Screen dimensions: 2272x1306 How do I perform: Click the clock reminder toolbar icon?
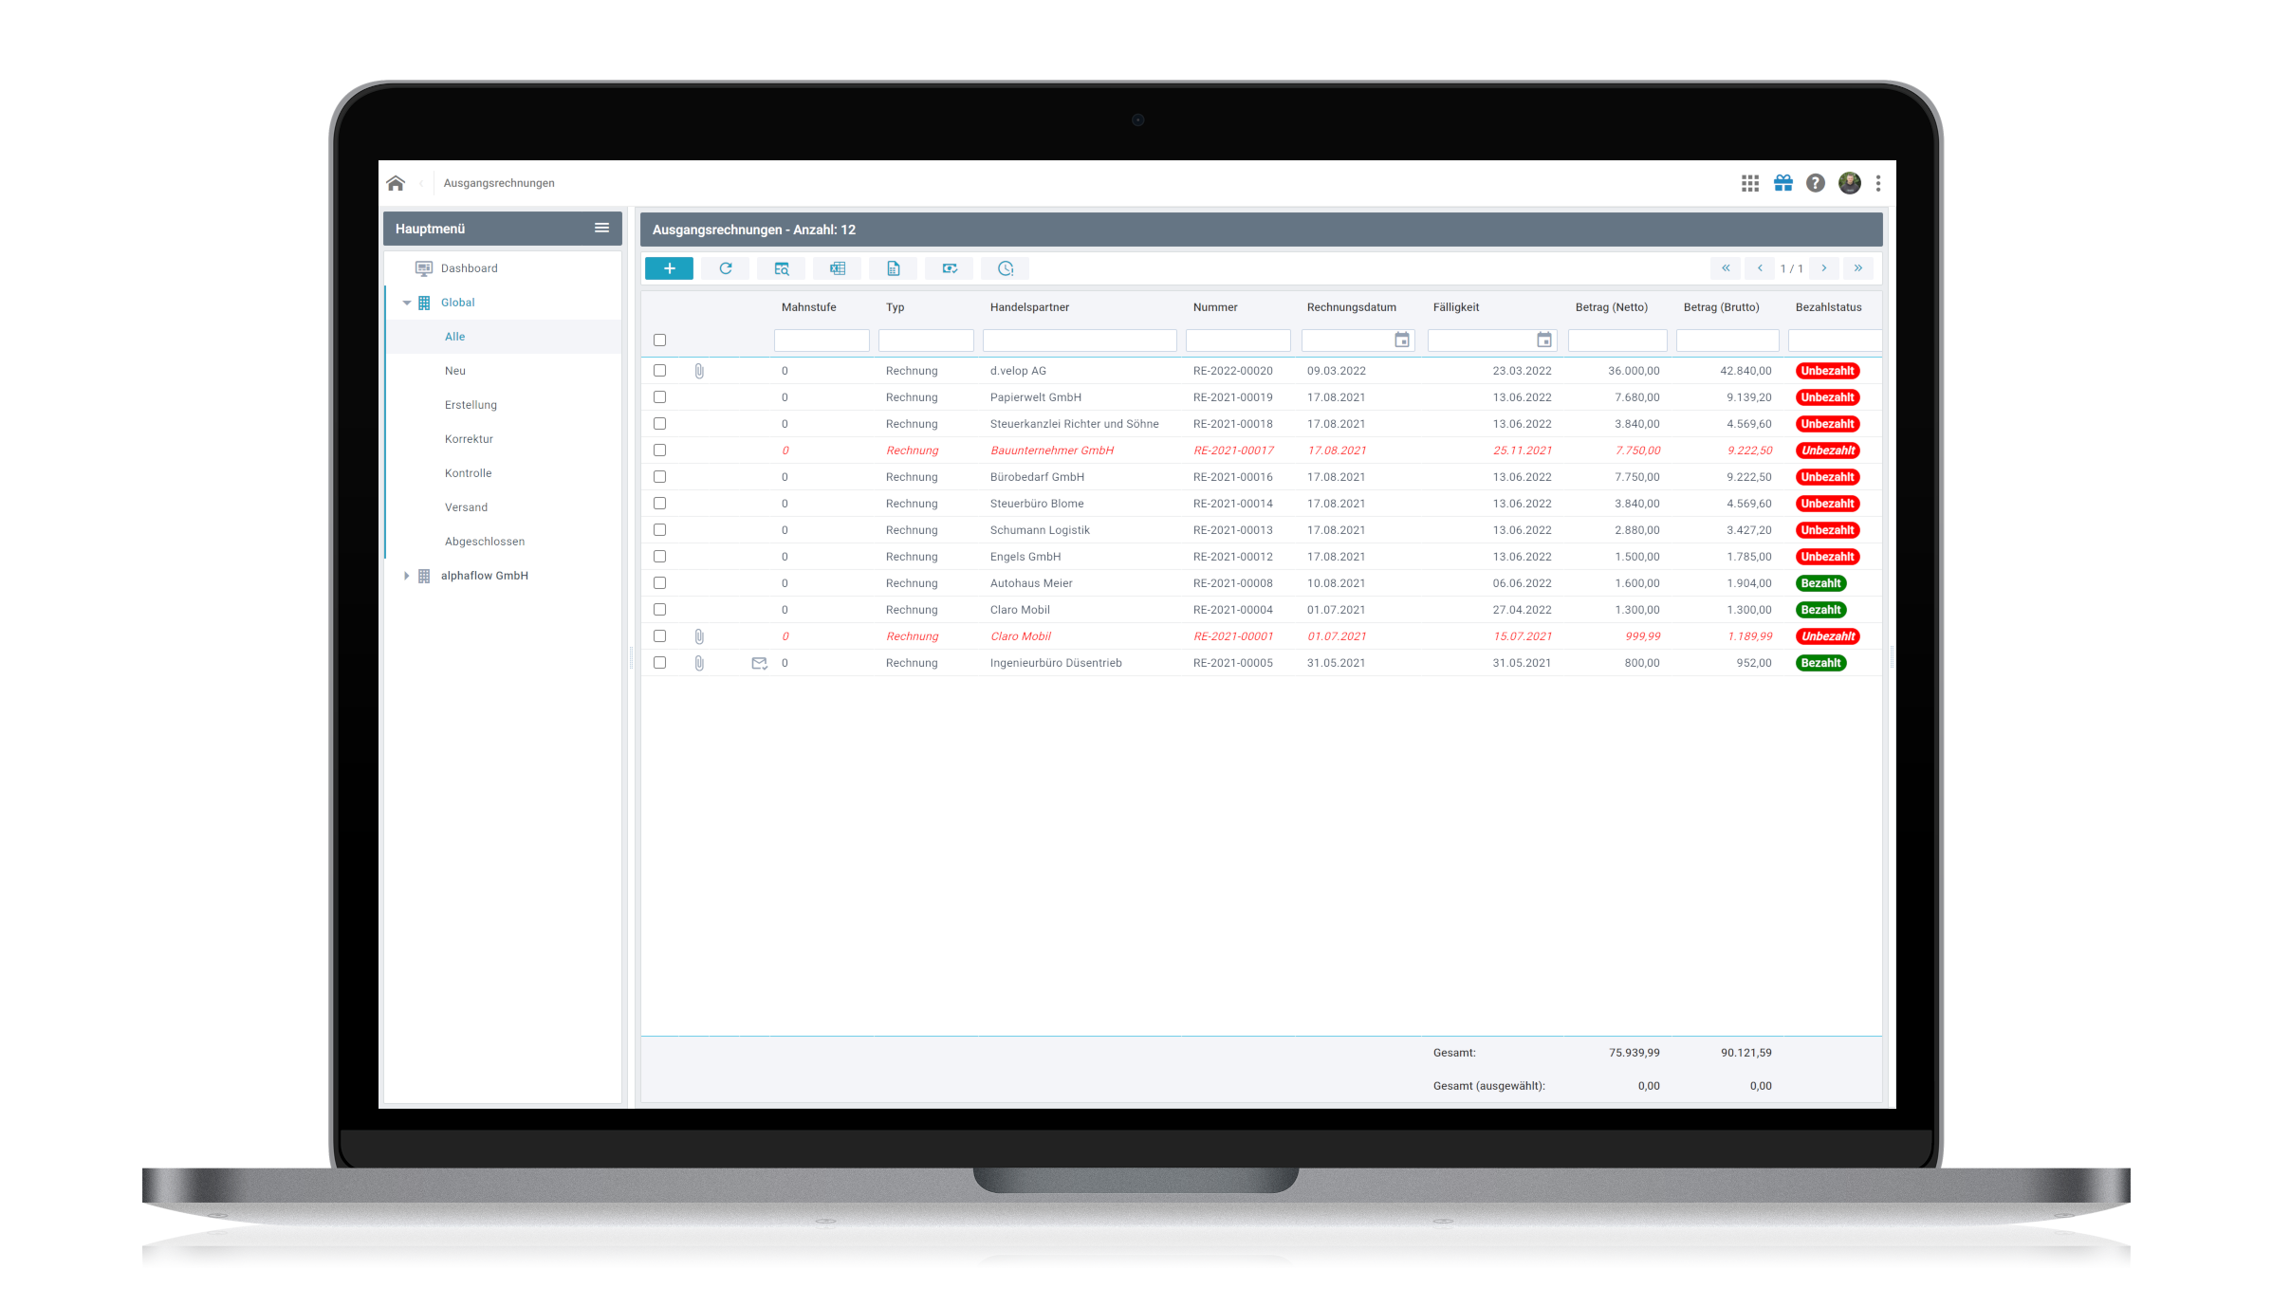[1006, 268]
